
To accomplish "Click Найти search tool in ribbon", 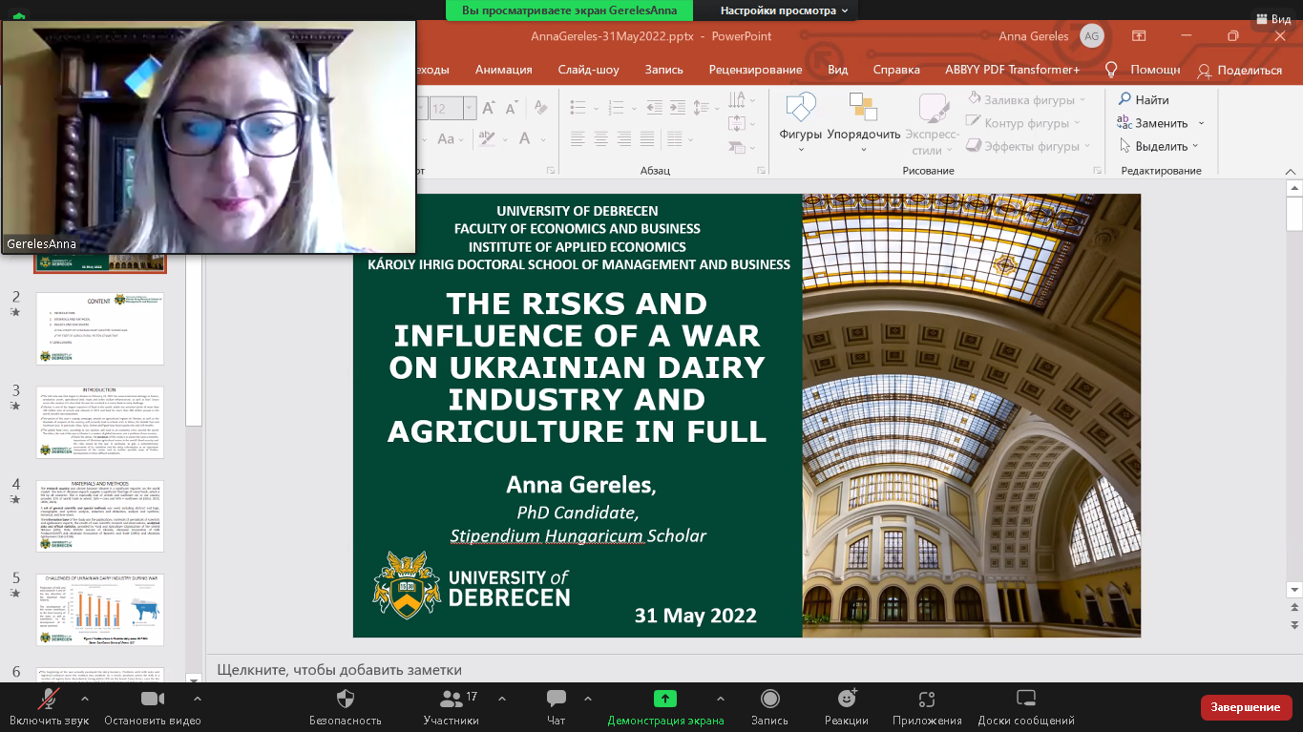I will 1144,99.
